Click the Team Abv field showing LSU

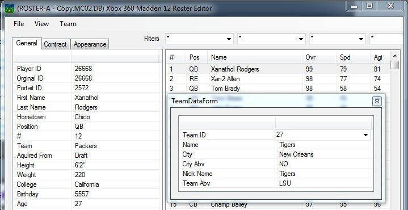[x=324, y=183]
